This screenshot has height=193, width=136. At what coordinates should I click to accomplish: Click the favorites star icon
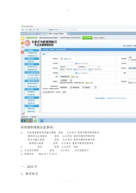pos(34,29)
